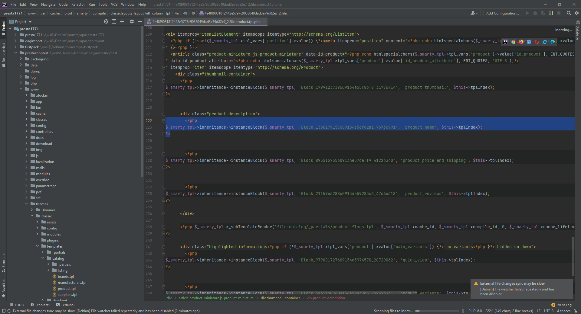Image resolution: width=581 pixels, height=314 pixels.
Task: Open in Chrome from the browser popup
Action: pyautogui.click(x=513, y=42)
